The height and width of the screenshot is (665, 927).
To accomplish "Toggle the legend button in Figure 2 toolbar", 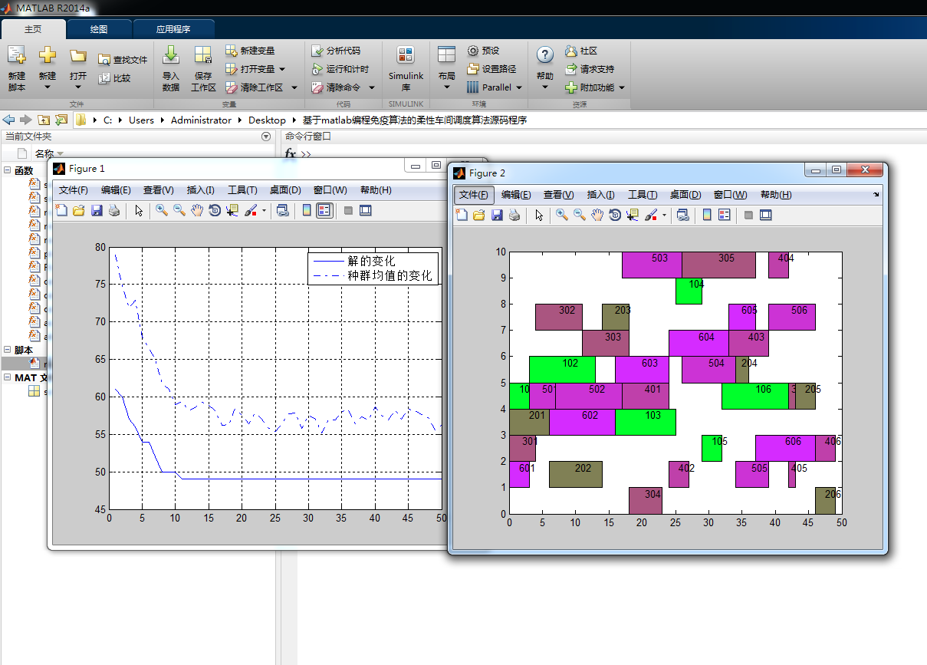I will (x=725, y=215).
